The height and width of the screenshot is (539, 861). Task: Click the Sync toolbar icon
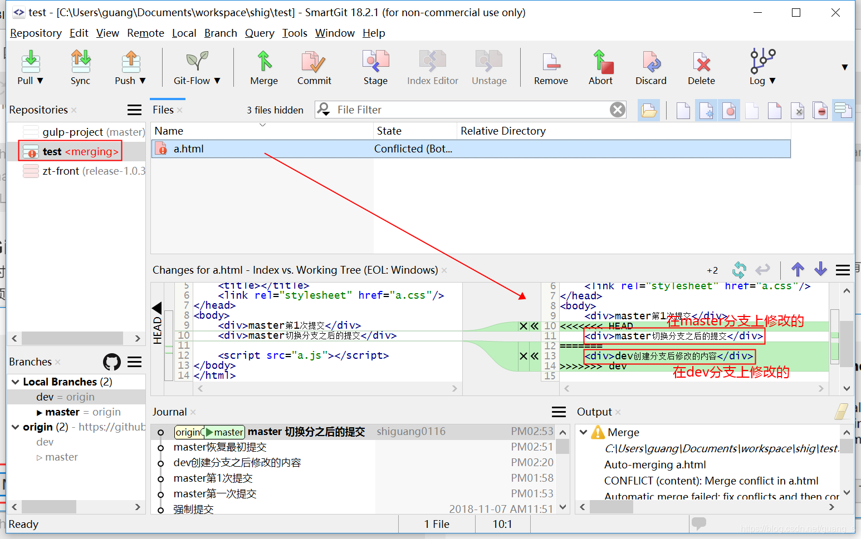(x=80, y=61)
